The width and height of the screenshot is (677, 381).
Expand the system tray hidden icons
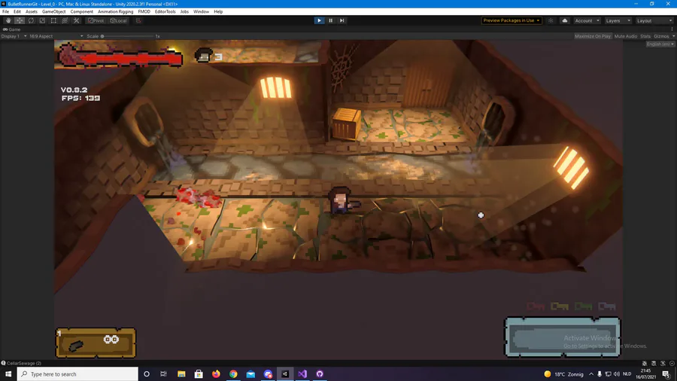click(x=591, y=373)
